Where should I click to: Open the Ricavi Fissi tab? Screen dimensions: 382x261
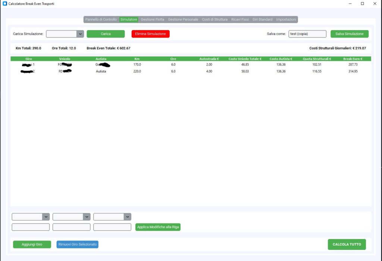pos(240,19)
